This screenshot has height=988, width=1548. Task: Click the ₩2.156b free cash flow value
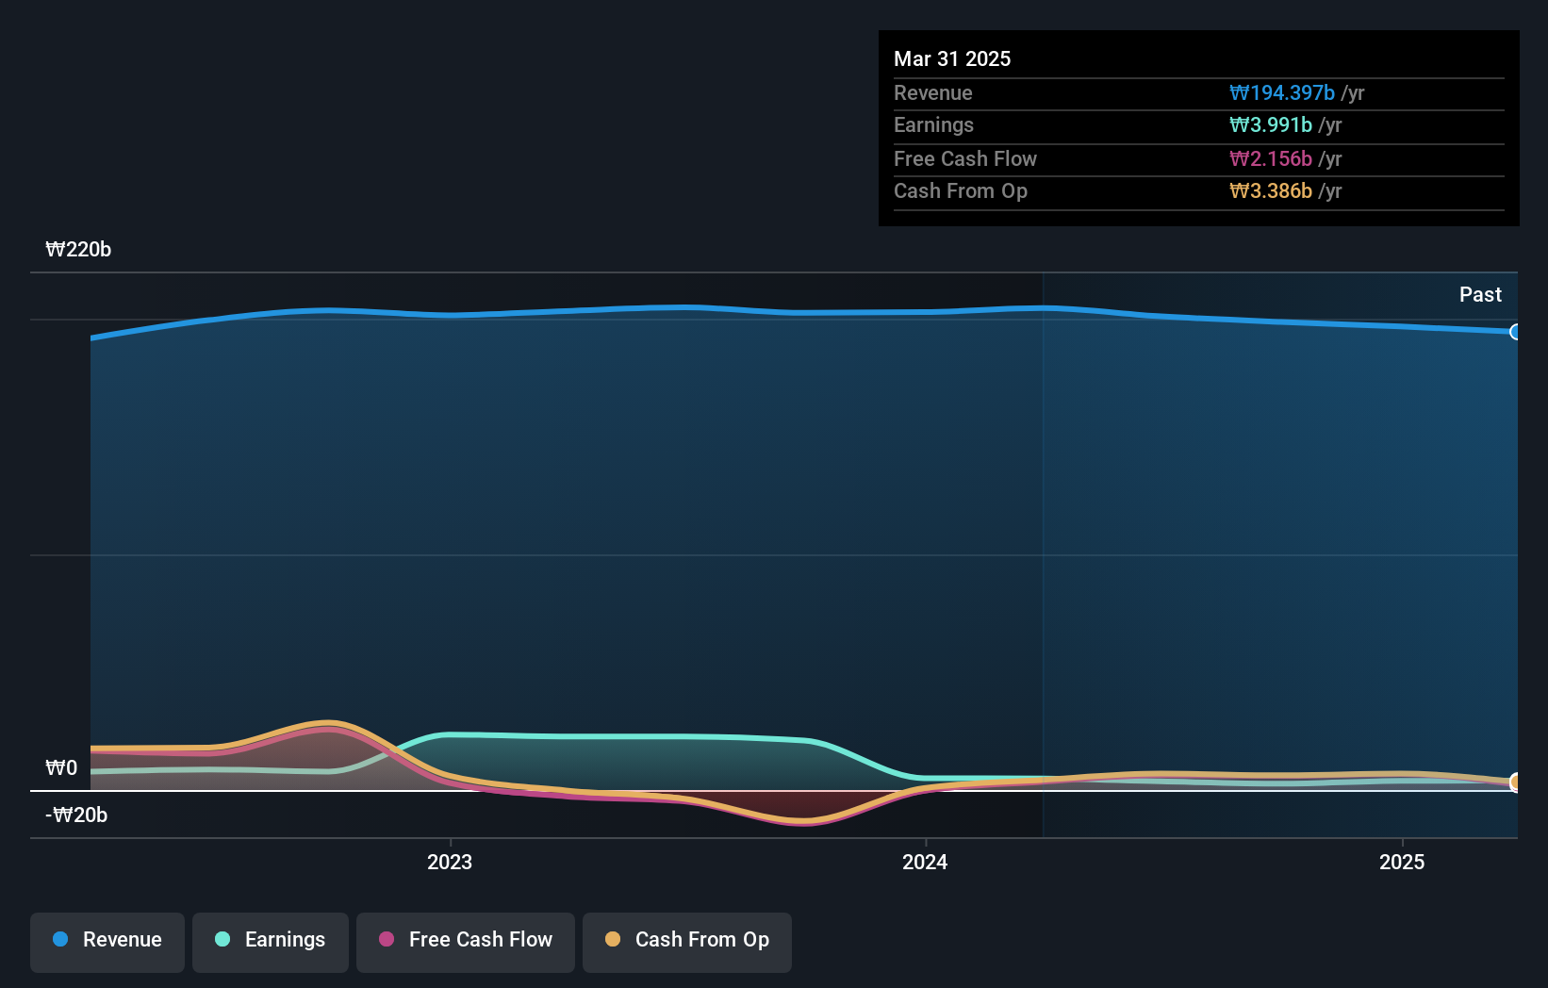(x=1271, y=158)
